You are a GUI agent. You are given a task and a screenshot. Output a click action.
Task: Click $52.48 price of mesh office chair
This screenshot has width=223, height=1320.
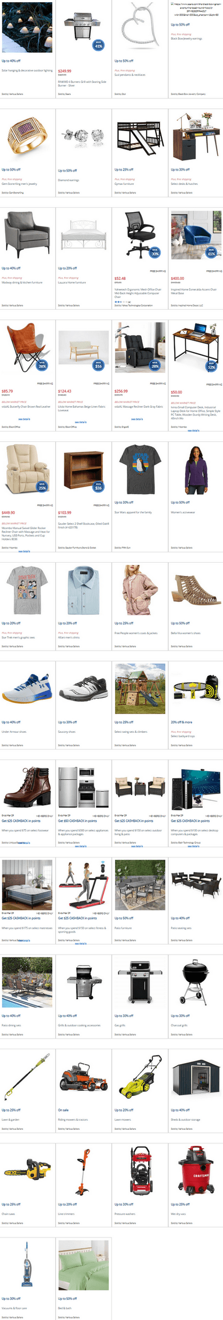tap(120, 278)
